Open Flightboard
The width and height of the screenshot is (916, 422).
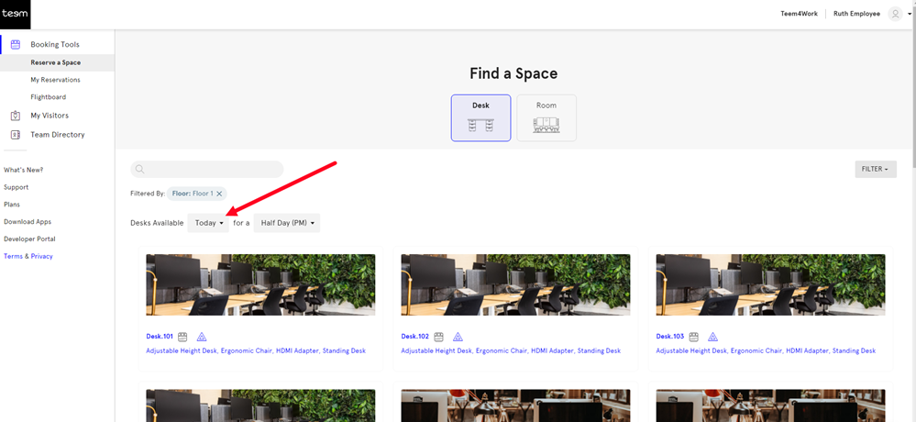[x=49, y=97]
